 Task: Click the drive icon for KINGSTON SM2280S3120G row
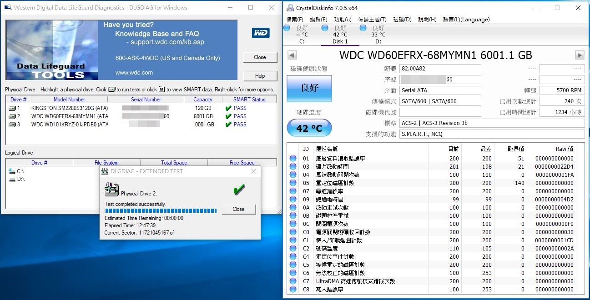12,108
